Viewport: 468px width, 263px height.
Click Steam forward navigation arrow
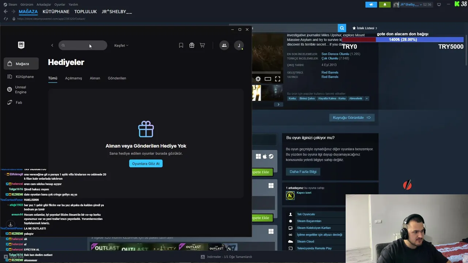[x=13, y=12]
